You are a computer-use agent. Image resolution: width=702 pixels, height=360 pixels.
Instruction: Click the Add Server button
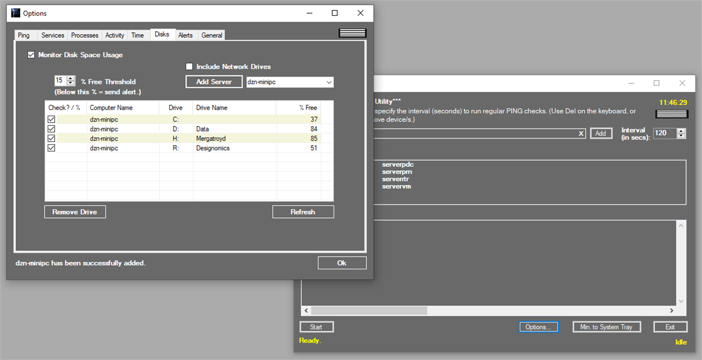[214, 82]
